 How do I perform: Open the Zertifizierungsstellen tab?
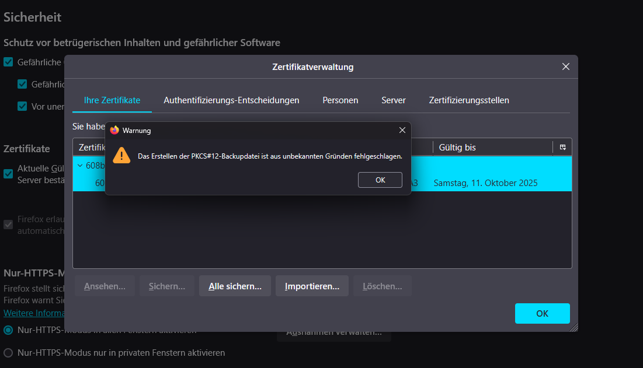pyautogui.click(x=469, y=100)
